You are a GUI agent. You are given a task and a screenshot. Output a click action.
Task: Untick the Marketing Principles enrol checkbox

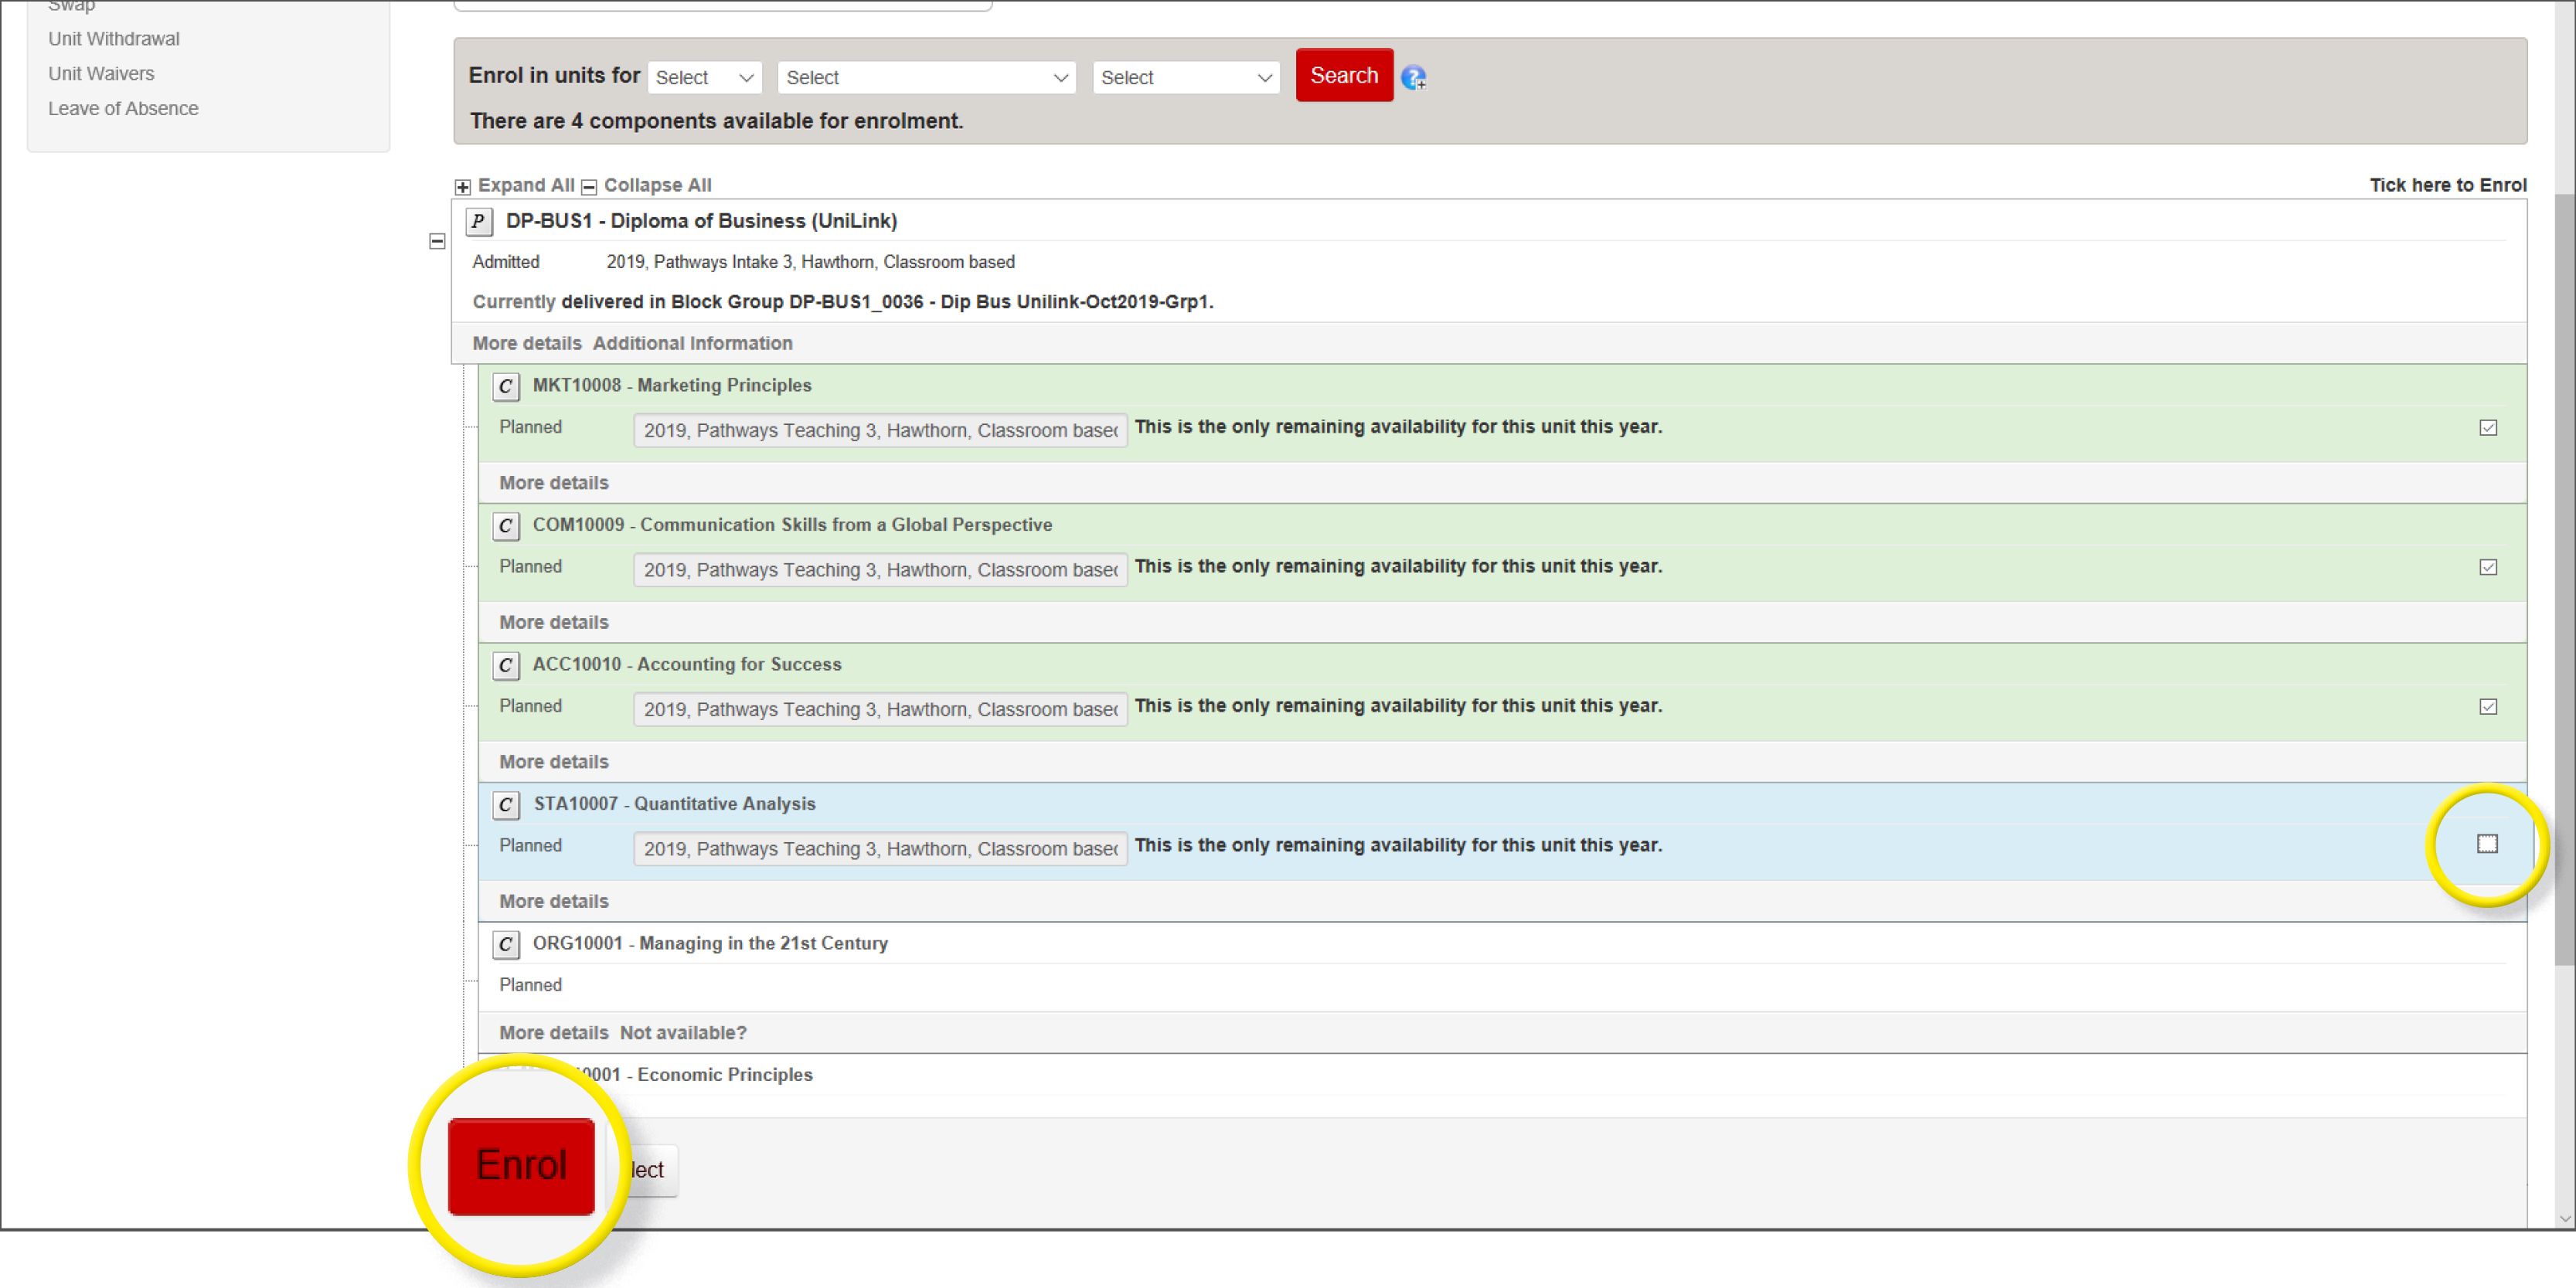pos(2488,428)
